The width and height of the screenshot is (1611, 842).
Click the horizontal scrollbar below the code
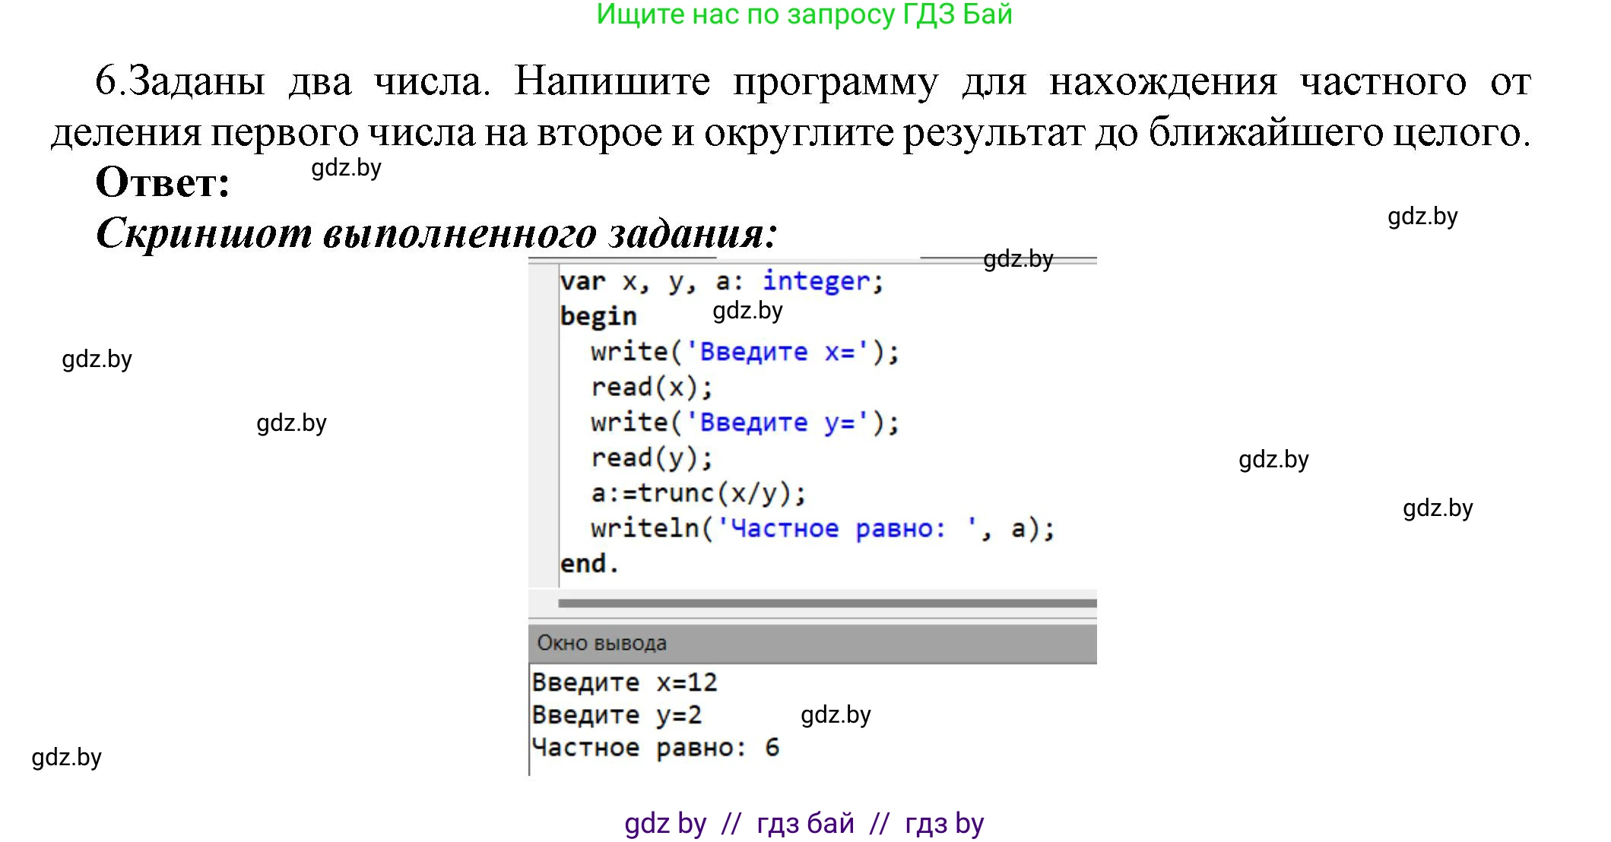[826, 603]
